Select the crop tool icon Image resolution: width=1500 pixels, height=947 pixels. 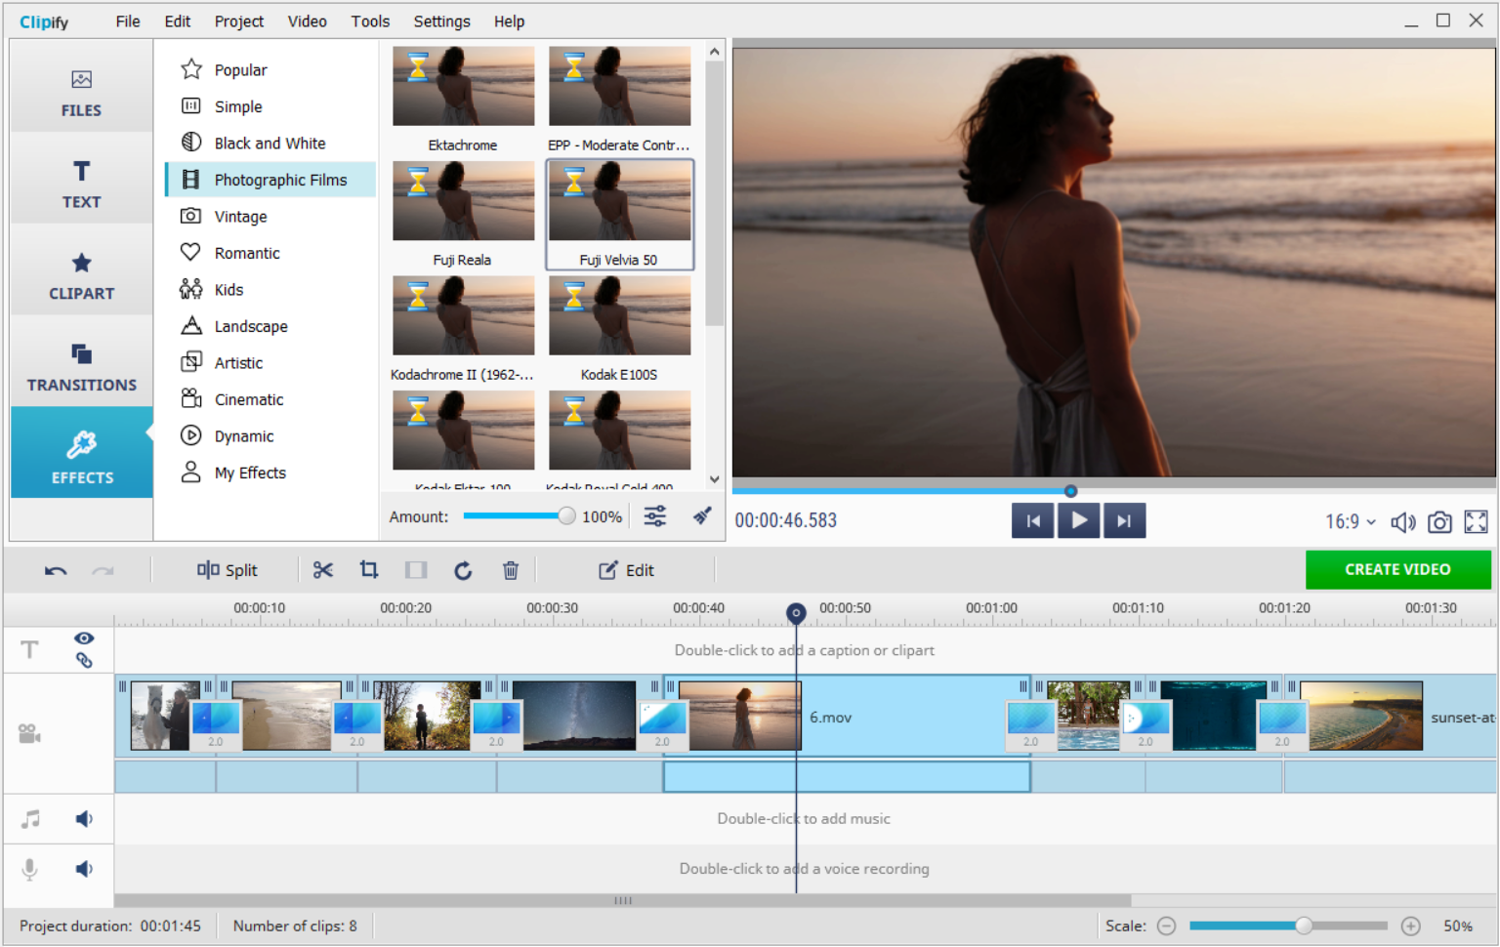click(x=369, y=570)
